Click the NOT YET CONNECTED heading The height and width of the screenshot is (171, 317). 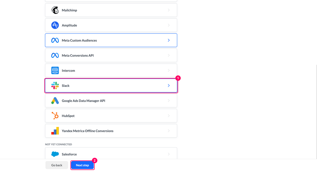point(58,144)
